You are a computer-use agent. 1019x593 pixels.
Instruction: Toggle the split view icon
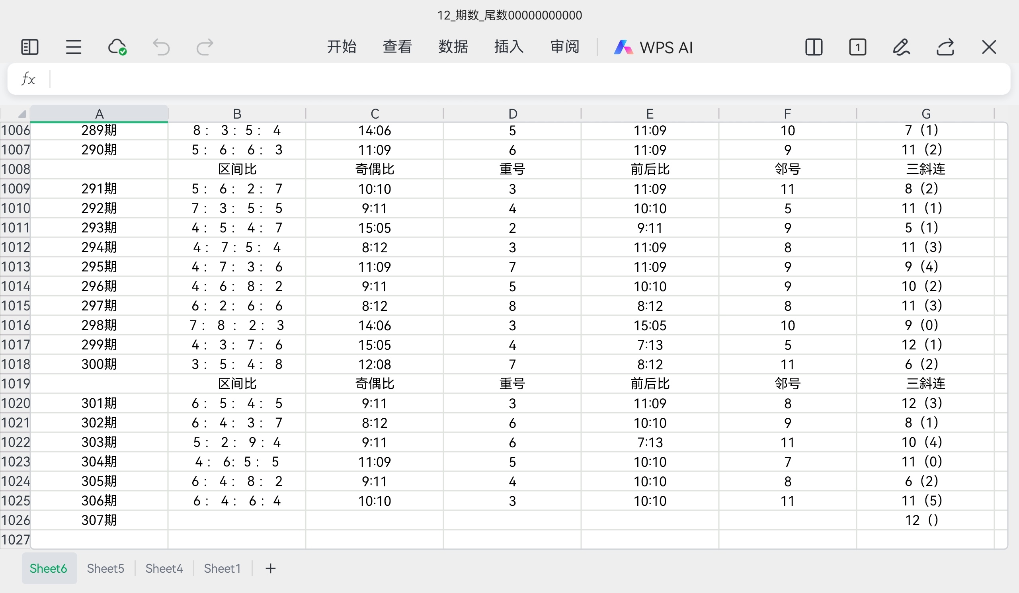[x=814, y=47]
